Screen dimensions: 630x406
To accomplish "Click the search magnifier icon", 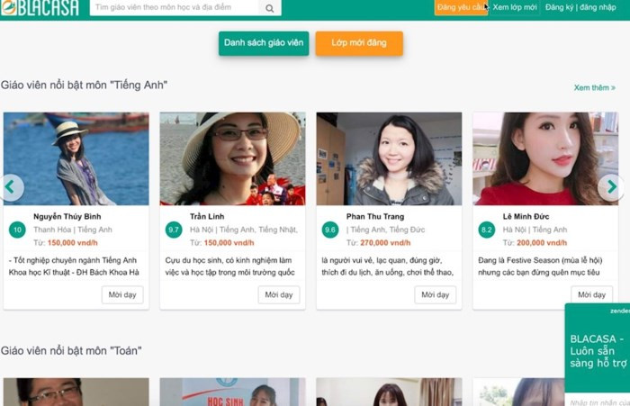I will click(x=270, y=8).
